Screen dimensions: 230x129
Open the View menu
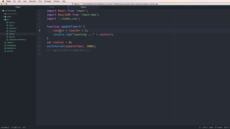[x=25, y=1]
